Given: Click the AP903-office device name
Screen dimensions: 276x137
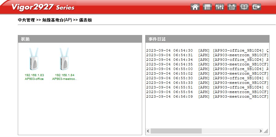Looking at the screenshot, I should 34,79.
